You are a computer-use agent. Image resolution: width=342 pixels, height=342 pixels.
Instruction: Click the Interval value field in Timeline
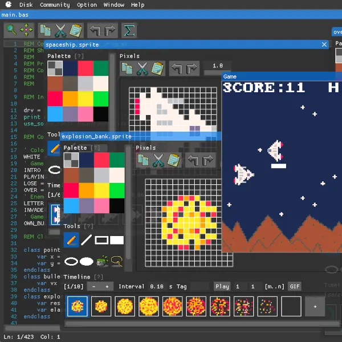[x=156, y=286]
